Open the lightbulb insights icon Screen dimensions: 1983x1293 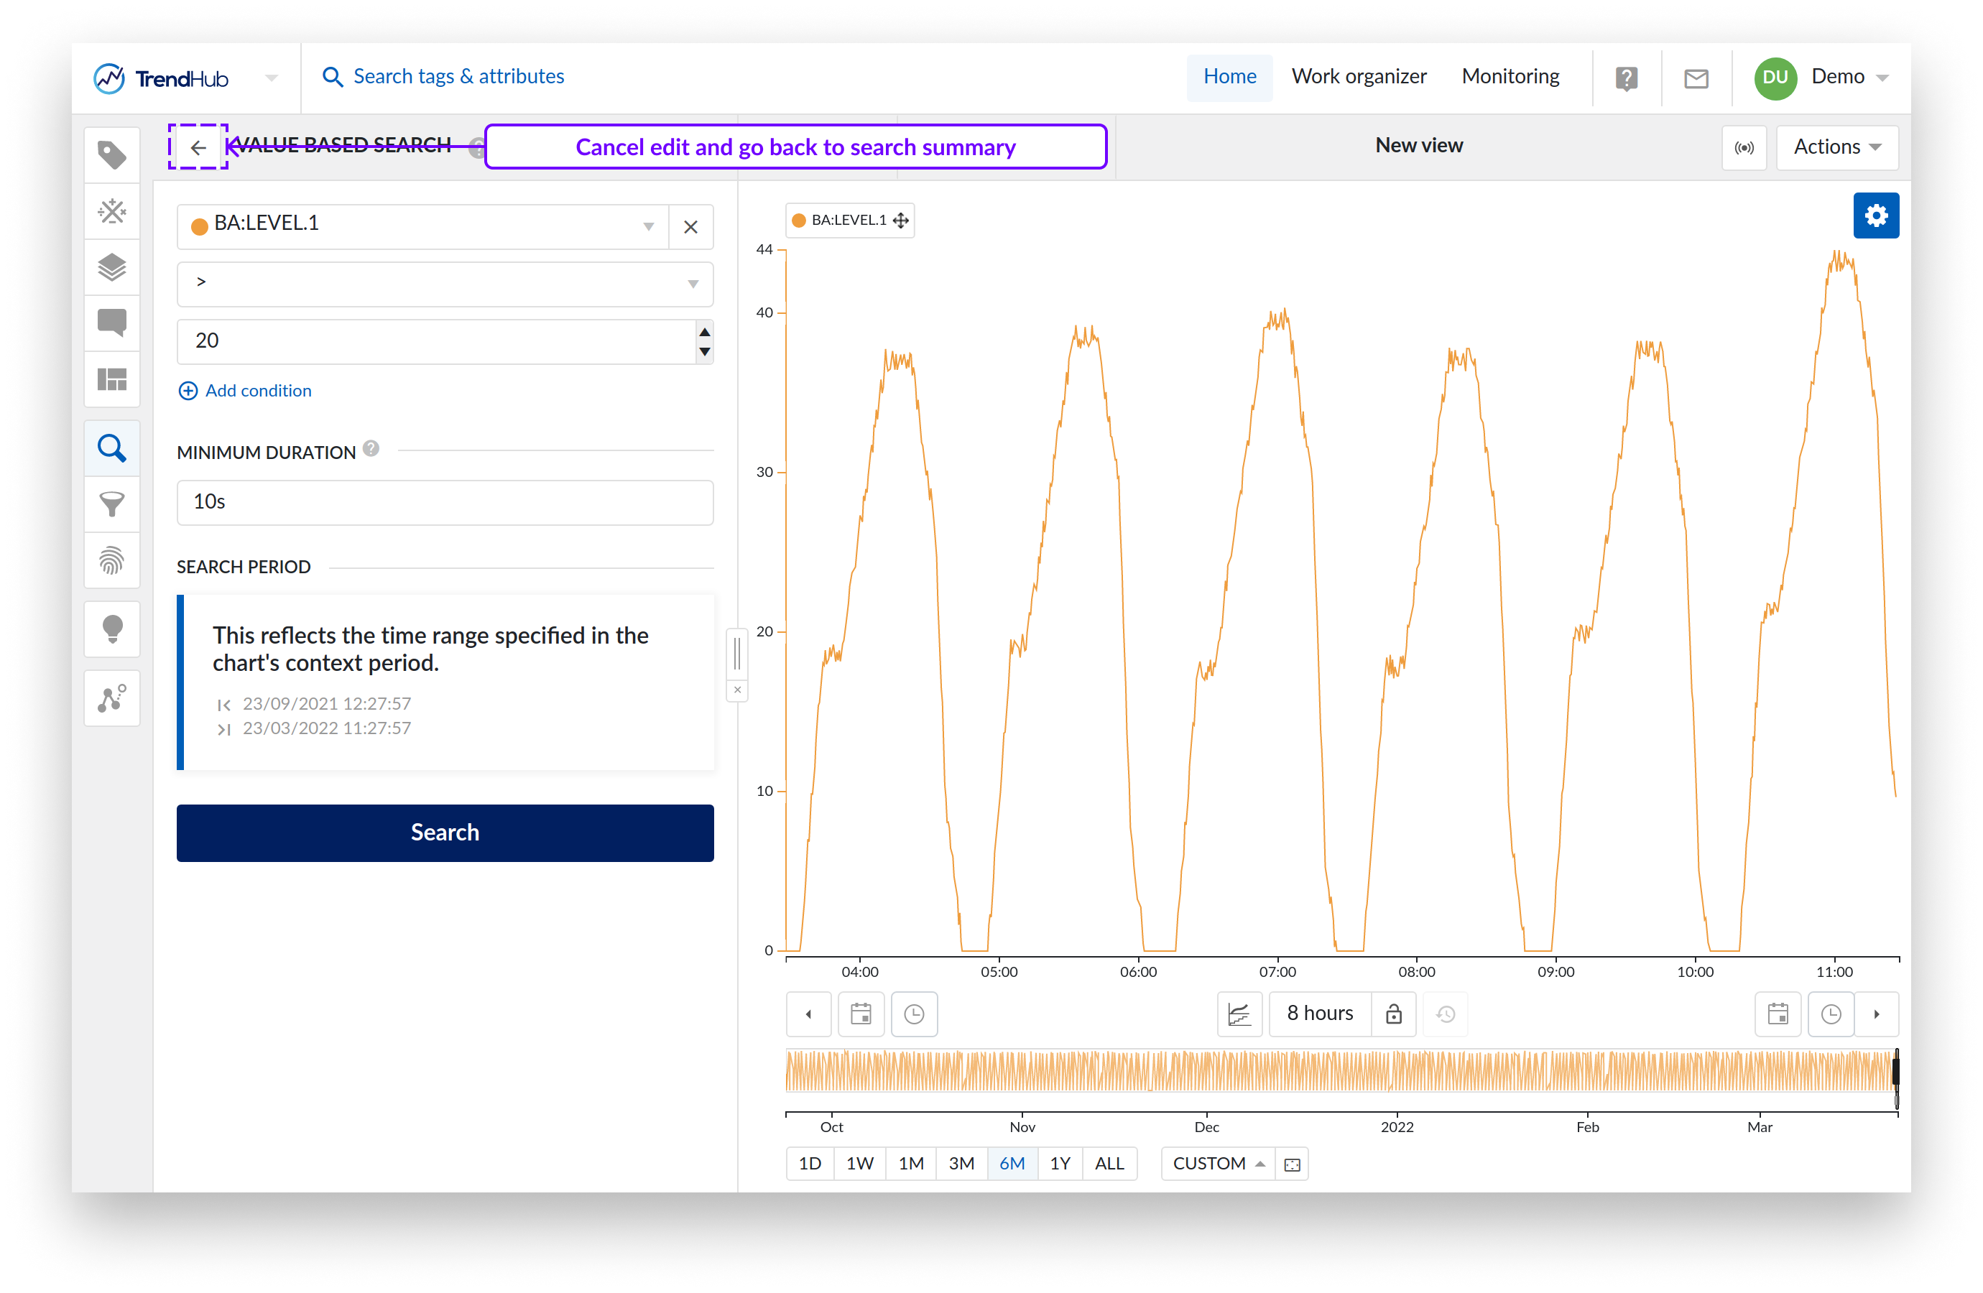click(x=111, y=629)
